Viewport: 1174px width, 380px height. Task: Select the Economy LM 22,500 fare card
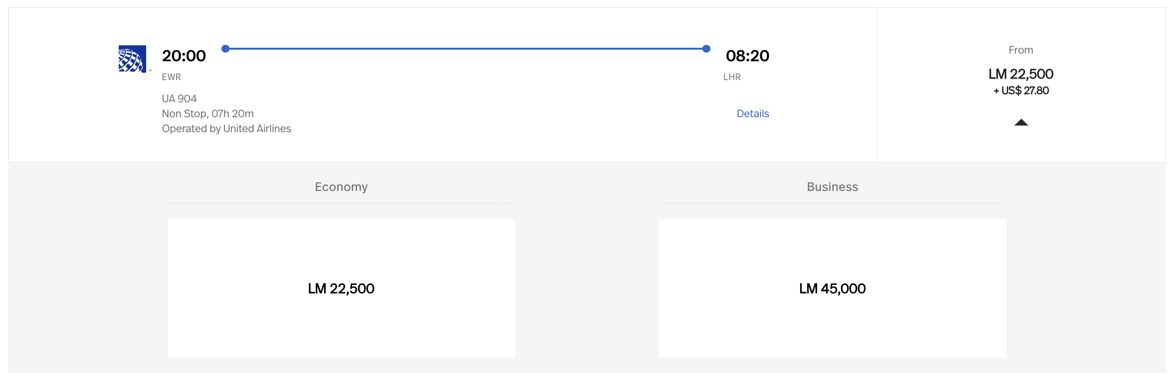click(x=341, y=288)
